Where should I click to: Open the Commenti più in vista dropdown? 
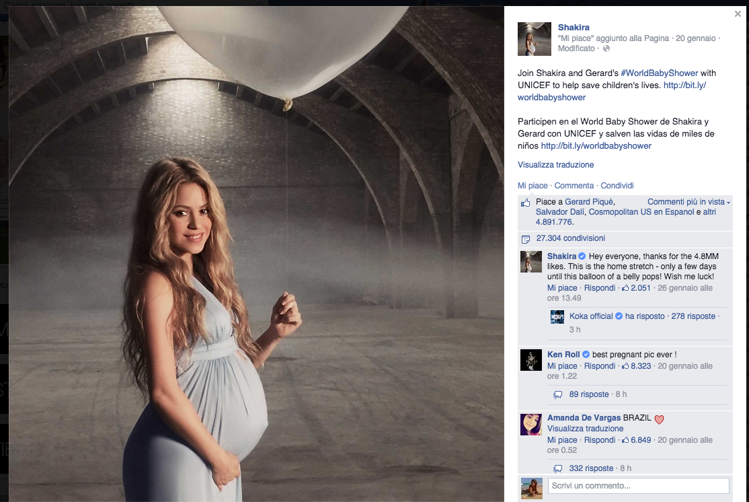pyautogui.click(x=688, y=202)
